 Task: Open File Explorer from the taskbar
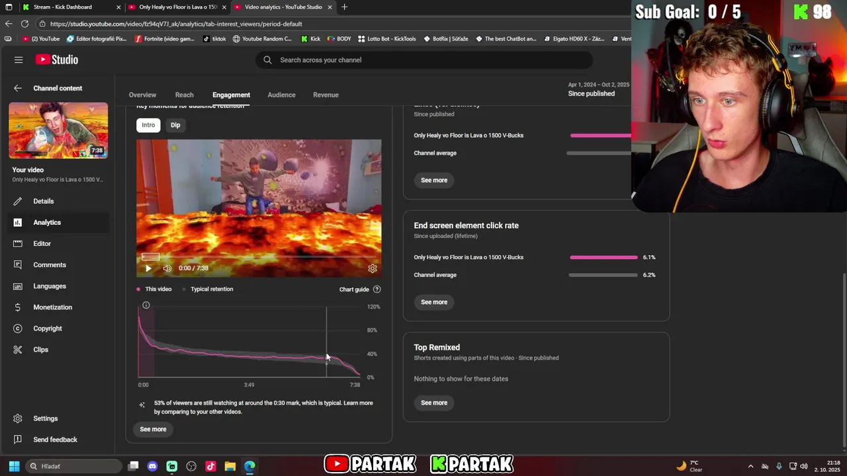(230, 466)
